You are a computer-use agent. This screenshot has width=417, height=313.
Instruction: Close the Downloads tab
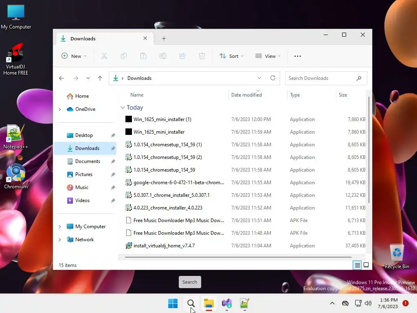coord(145,38)
